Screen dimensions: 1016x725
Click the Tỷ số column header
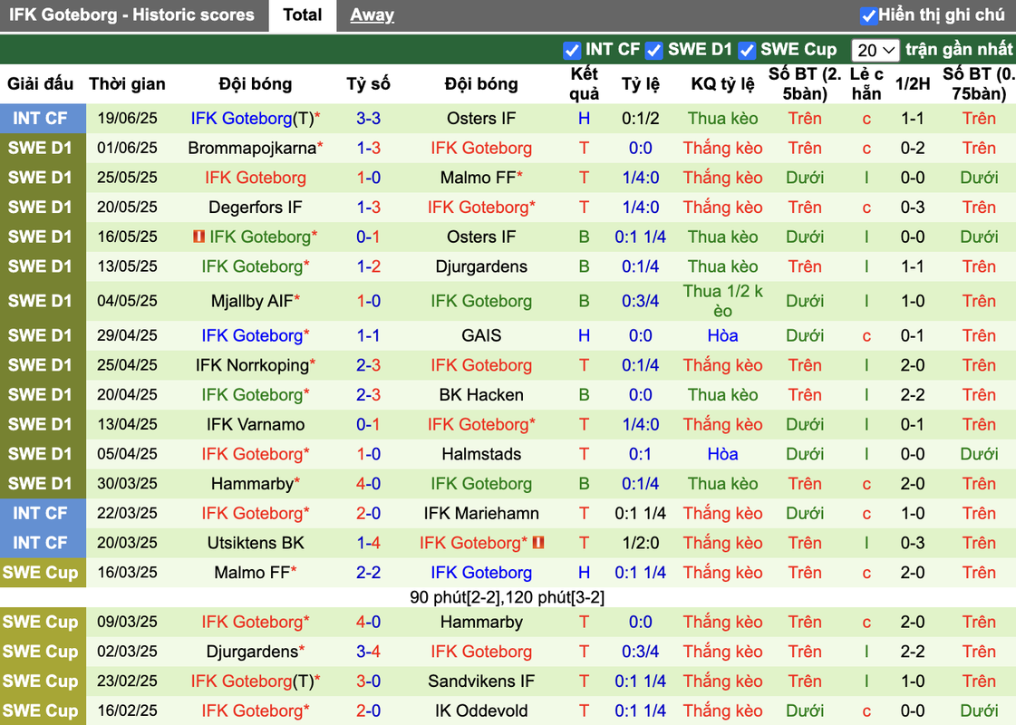368,84
